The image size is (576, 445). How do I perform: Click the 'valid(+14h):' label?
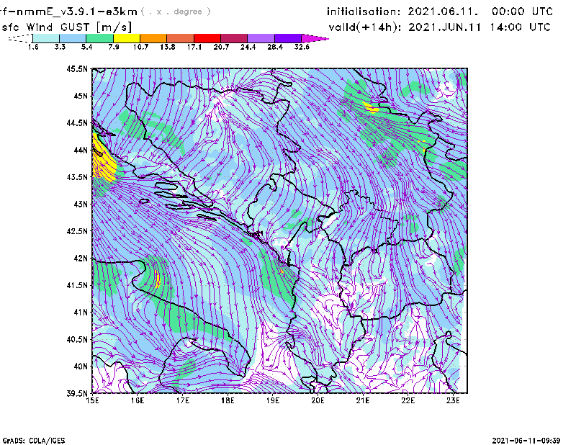pos(365,27)
